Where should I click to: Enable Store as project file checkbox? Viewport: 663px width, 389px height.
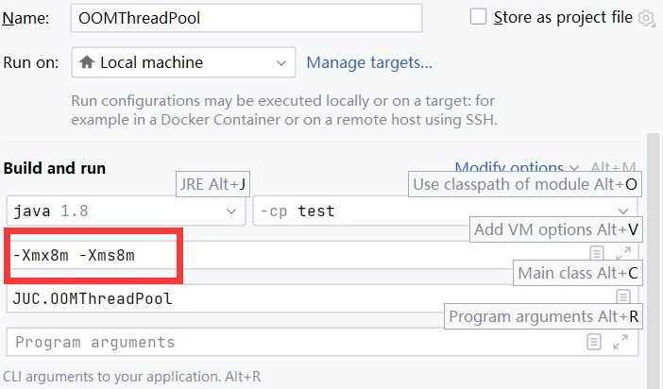click(478, 17)
